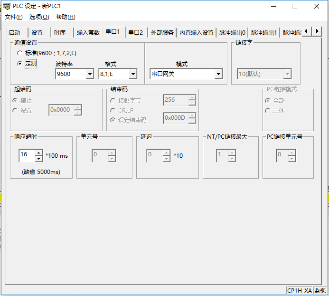This screenshot has height=296, width=329.
Task: Click the PLC settings app icon in title bar
Action: (7, 7)
